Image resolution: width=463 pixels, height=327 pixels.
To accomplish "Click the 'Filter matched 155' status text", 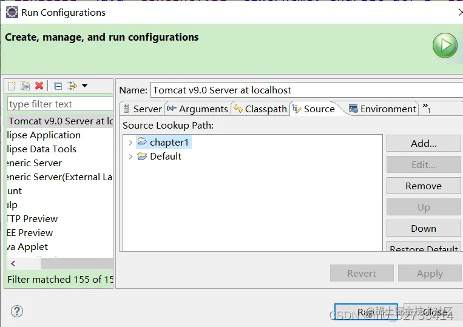I will pyautogui.click(x=60, y=279).
